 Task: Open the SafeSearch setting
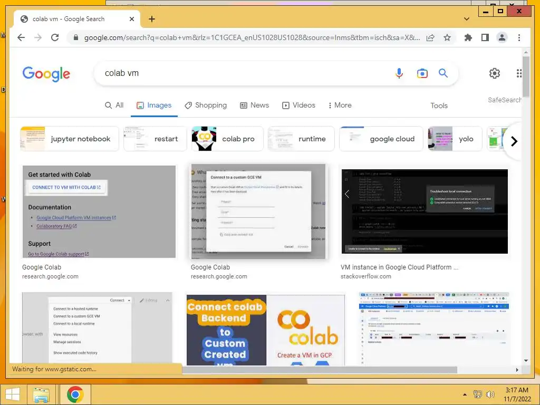pos(505,100)
